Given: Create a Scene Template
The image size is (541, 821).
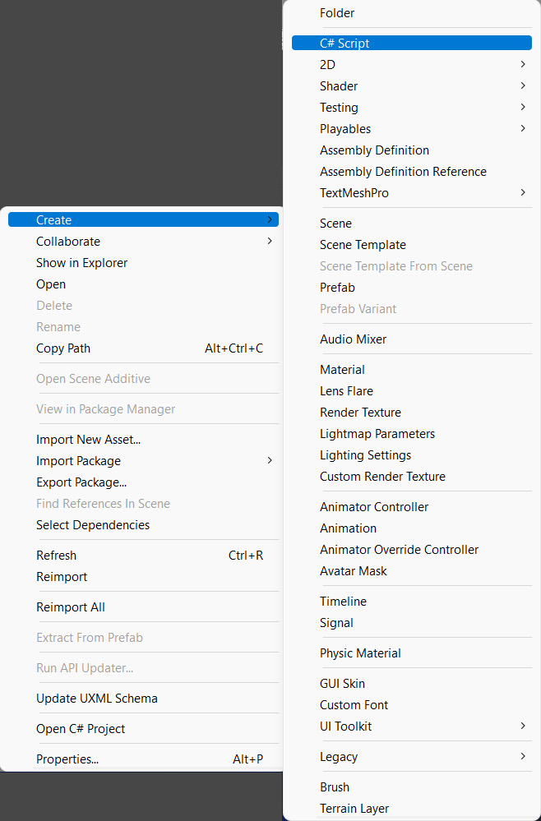Looking at the screenshot, I should pyautogui.click(x=412, y=245).
